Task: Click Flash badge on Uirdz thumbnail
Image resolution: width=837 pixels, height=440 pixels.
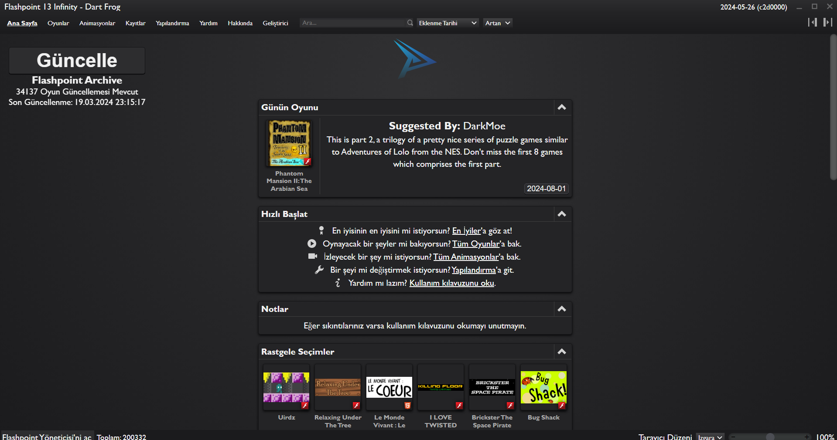Action: (x=305, y=406)
